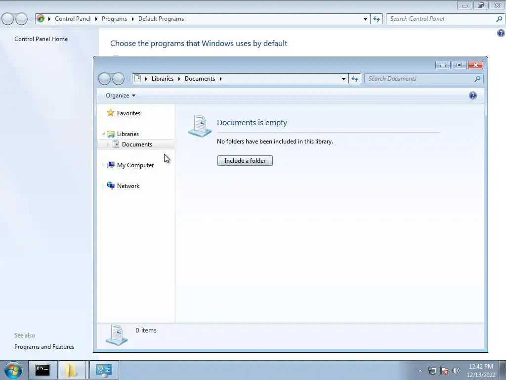The width and height of the screenshot is (506, 380).
Task: Click the Libraries folder icon
Action: (x=111, y=134)
